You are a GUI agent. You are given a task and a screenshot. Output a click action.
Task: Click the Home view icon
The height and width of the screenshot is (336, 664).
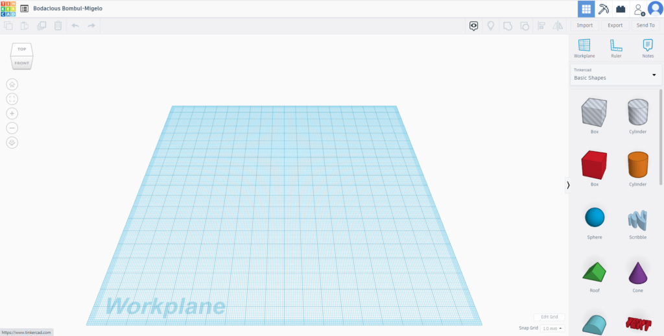12,84
